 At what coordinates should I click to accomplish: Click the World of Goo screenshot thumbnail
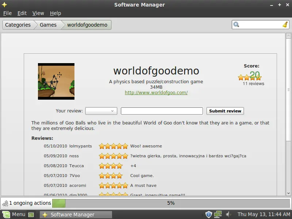click(x=56, y=81)
